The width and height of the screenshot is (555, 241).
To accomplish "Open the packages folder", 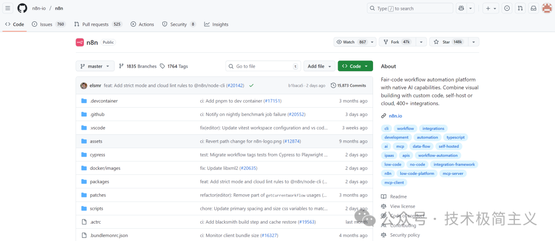I will coord(100,182).
